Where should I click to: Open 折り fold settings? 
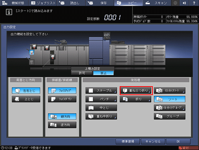pos(135,99)
